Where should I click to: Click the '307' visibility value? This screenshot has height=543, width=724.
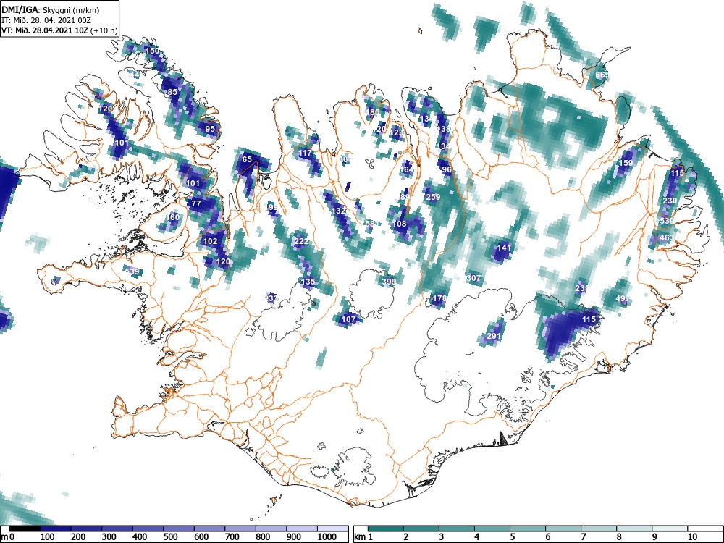[x=473, y=278]
